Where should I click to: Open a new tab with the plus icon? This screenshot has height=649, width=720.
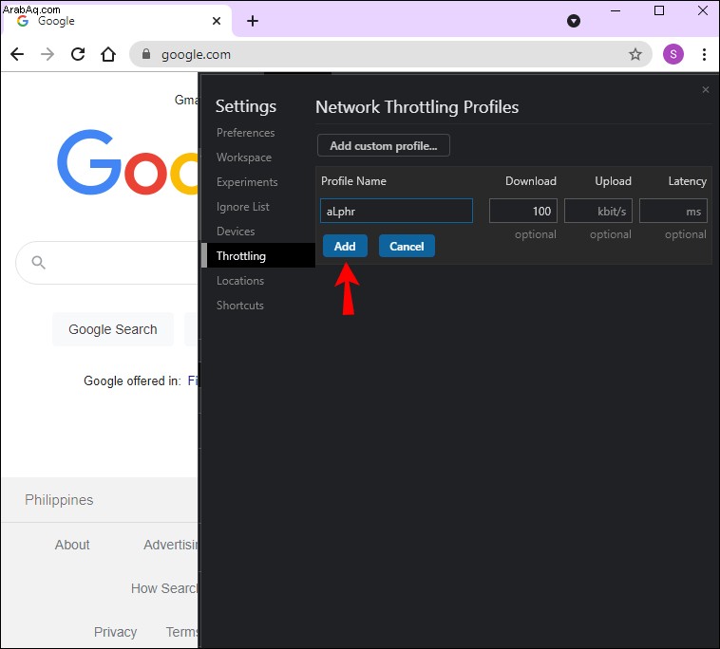tap(253, 21)
